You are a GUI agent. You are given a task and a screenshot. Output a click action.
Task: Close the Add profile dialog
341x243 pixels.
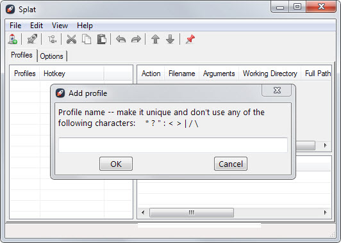(277, 90)
